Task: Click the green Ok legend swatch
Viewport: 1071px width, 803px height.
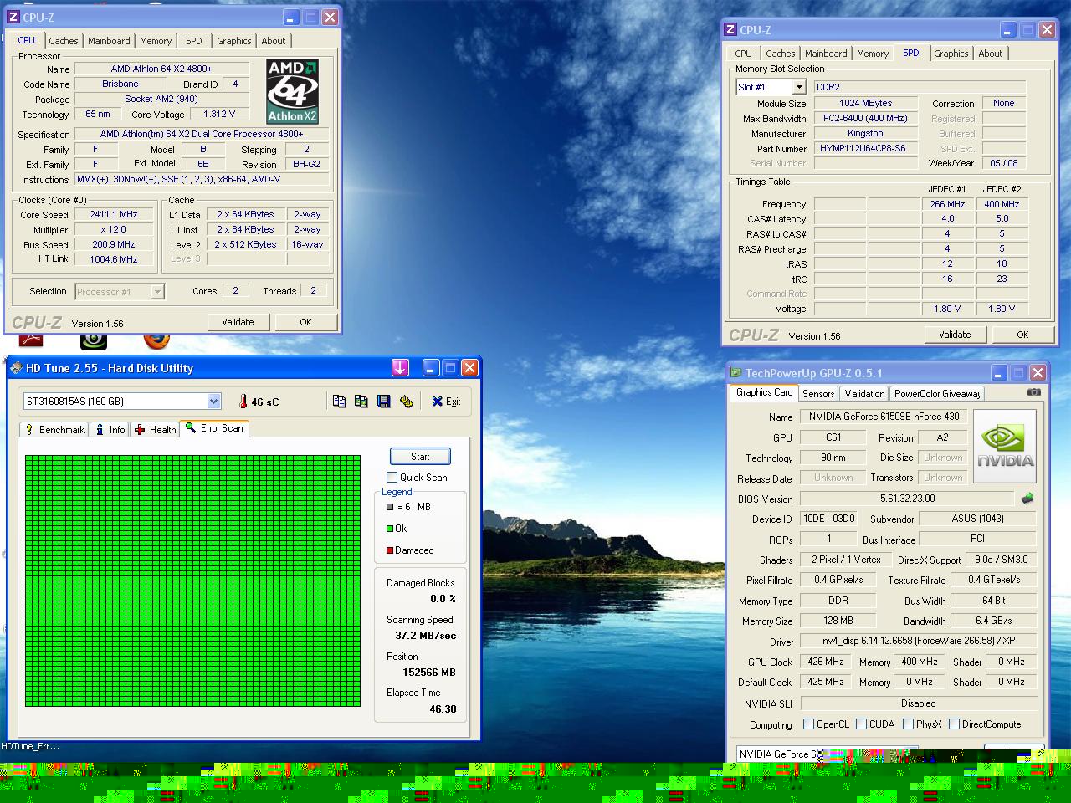Action: 390,529
